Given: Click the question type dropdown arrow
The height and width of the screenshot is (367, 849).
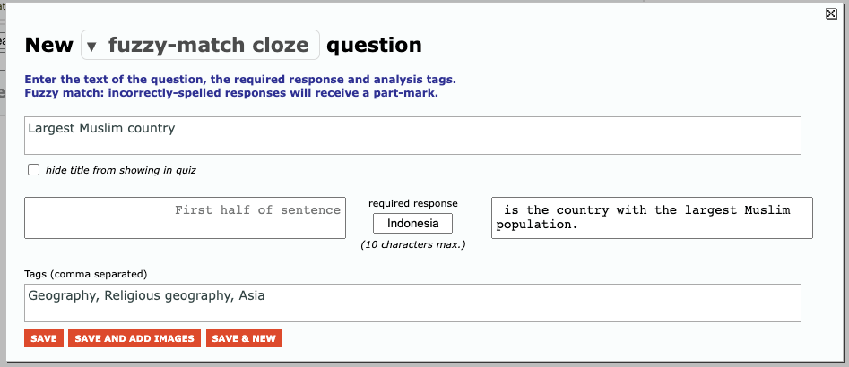Looking at the screenshot, I should (x=91, y=47).
